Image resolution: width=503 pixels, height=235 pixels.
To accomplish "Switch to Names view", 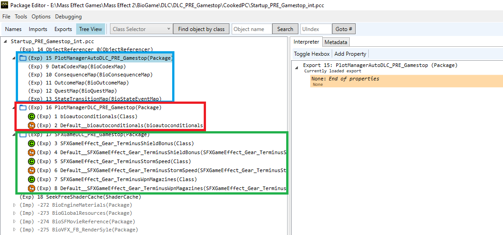I will (14, 29).
